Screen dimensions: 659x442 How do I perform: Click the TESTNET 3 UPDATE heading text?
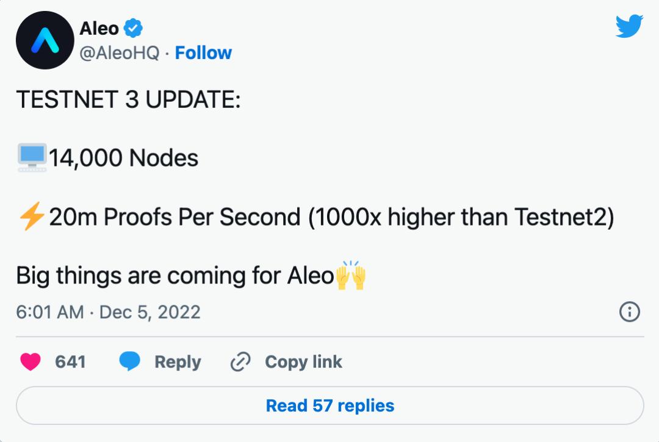click(x=128, y=100)
